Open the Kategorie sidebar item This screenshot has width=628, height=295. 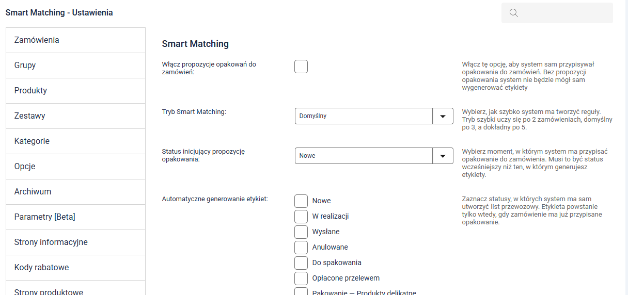coord(75,141)
